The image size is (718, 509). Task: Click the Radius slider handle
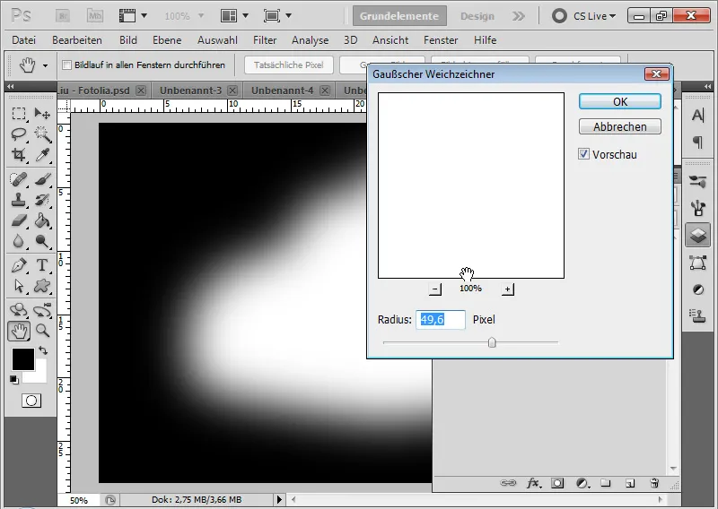pos(492,342)
